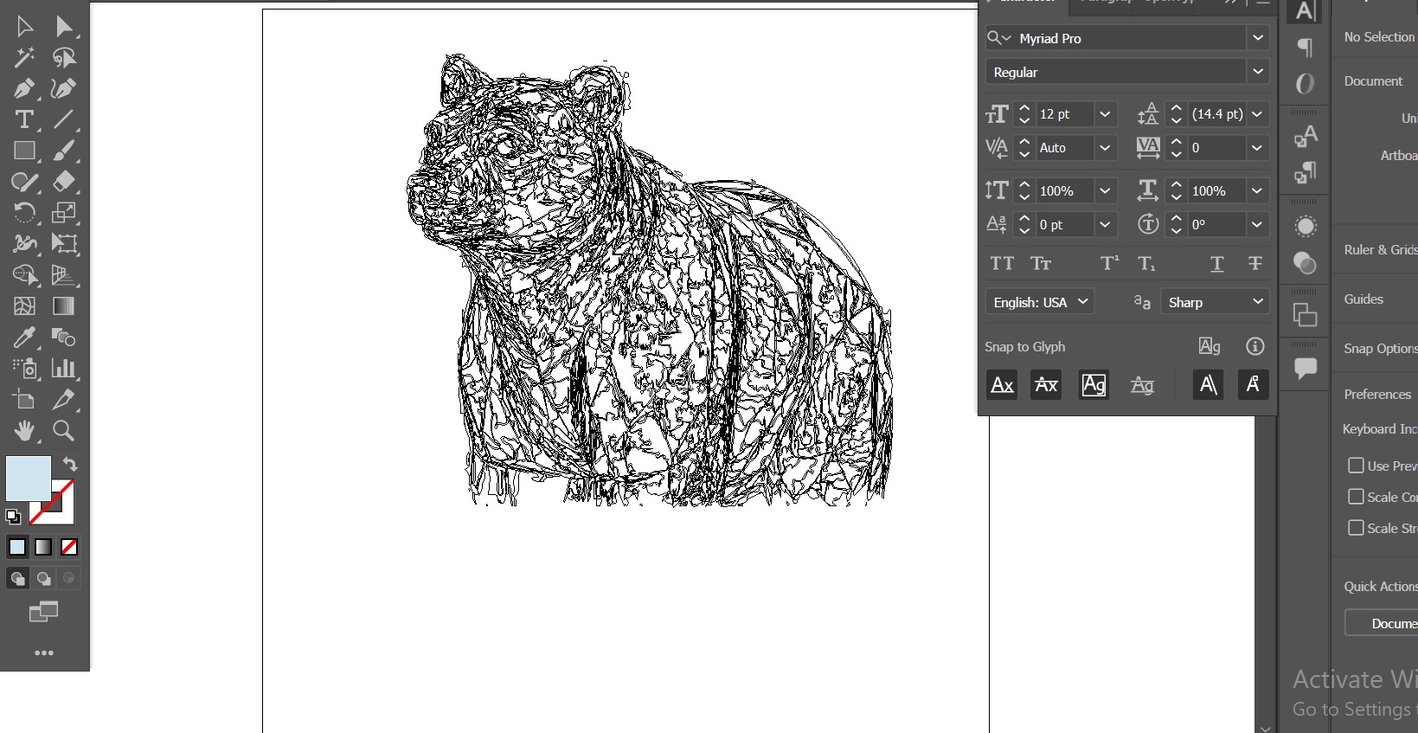This screenshot has height=733, width=1418.
Task: Toggle Snap to Anchor Point option
Action: [x=1253, y=384]
